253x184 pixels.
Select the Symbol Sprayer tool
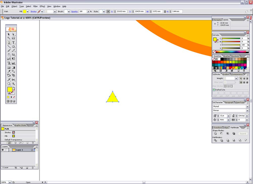point(9,63)
